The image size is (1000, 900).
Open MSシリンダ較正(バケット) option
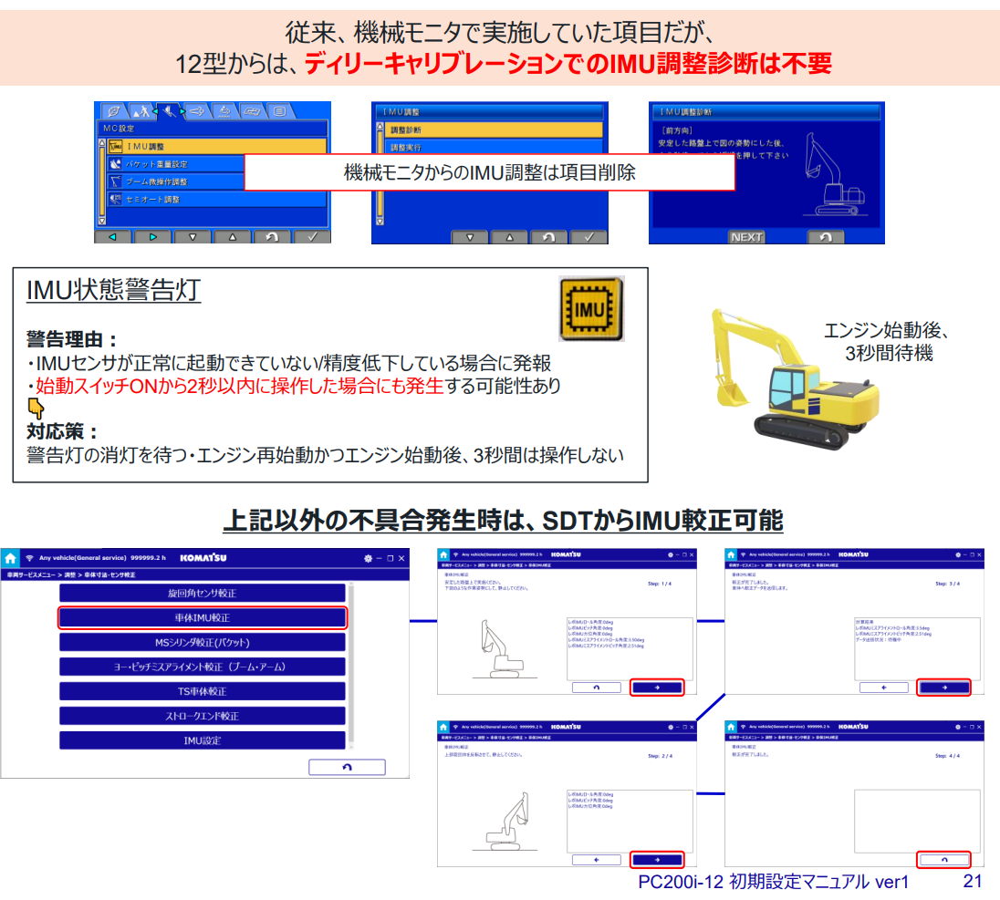pos(203,642)
